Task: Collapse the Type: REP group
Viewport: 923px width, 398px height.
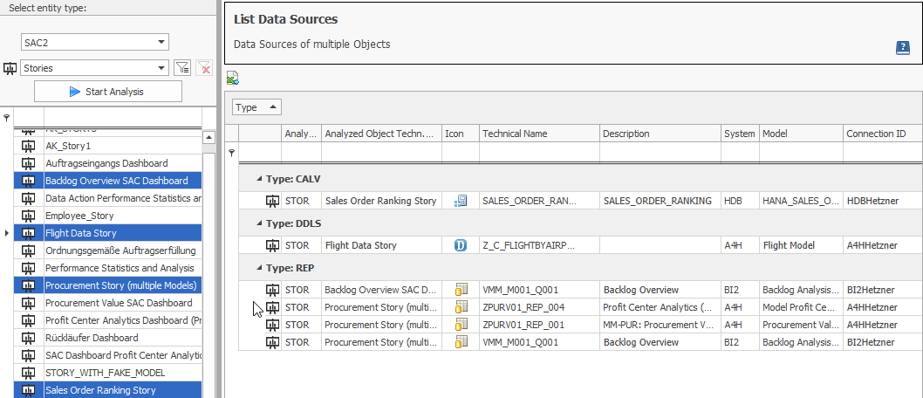Action: pyautogui.click(x=258, y=268)
